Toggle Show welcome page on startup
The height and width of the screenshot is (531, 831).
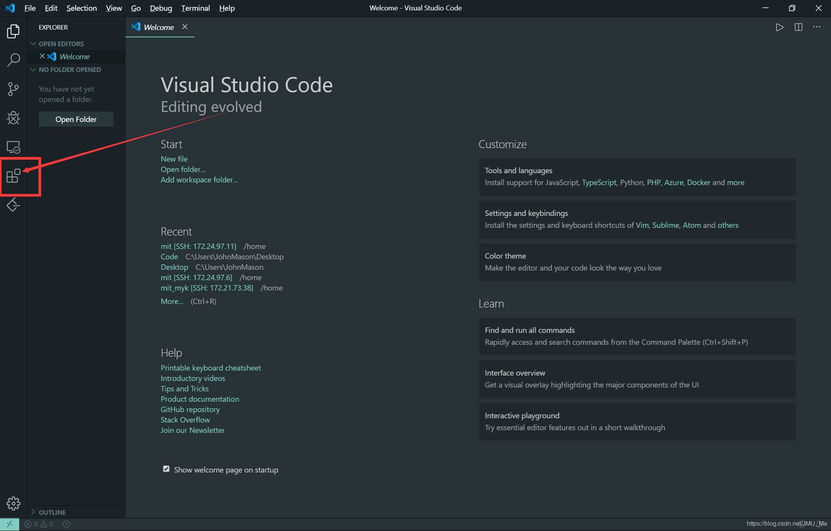[166, 469]
